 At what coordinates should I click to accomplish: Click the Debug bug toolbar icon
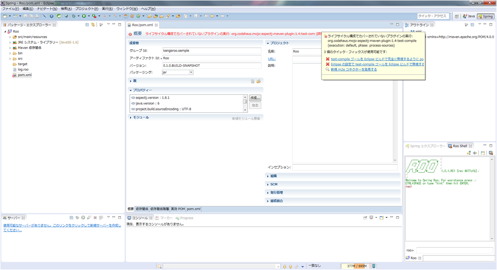(73, 16)
